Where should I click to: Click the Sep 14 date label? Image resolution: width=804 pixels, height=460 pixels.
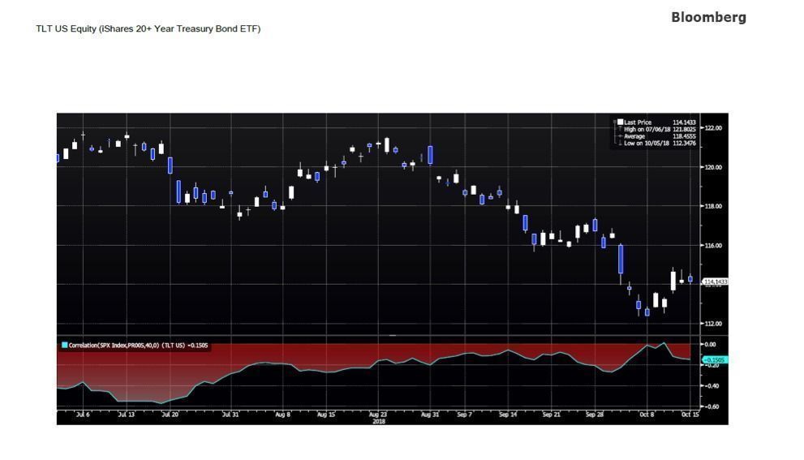[508, 415]
